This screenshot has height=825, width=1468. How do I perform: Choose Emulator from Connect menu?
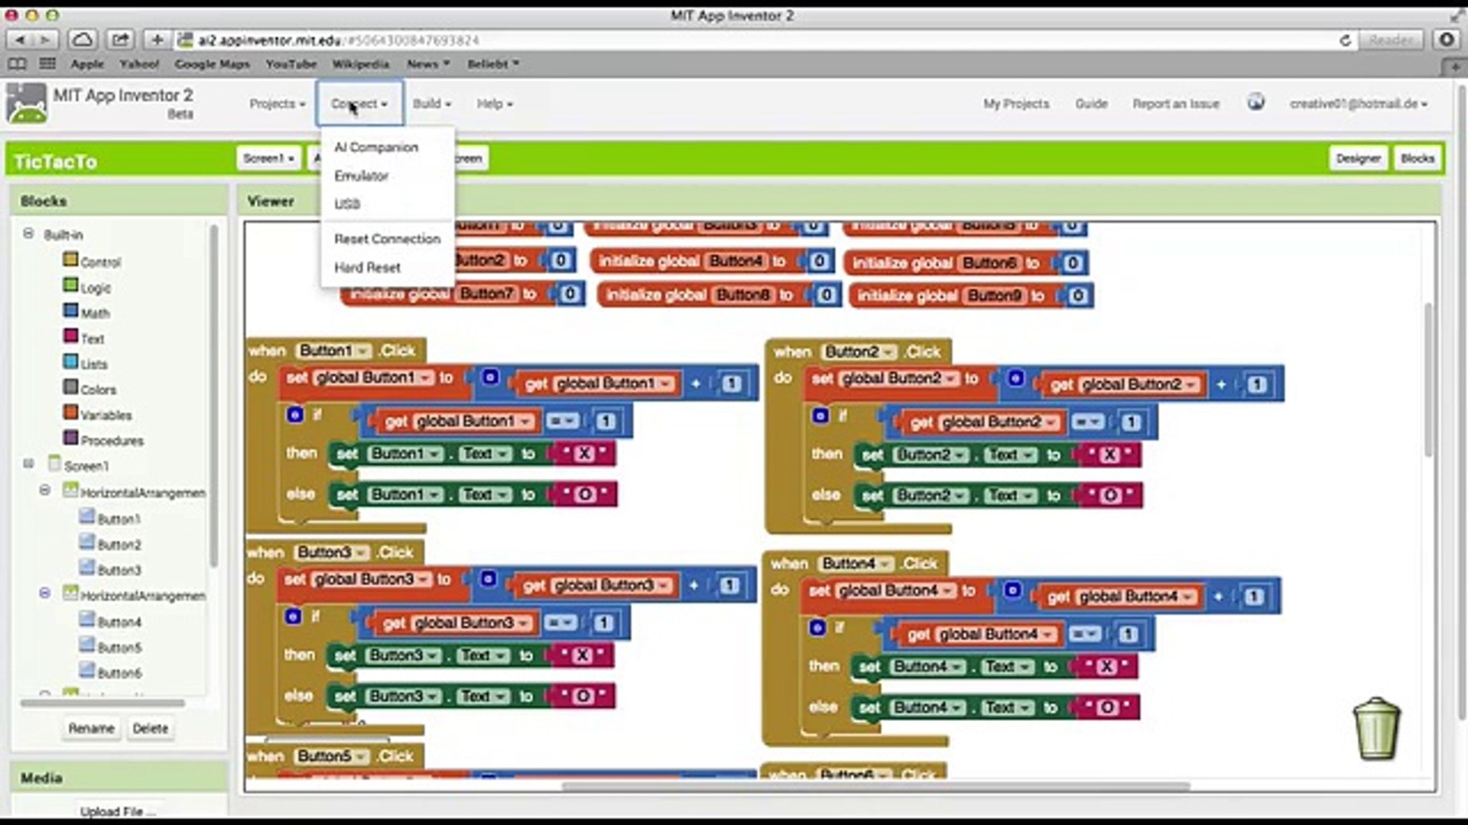(x=361, y=176)
